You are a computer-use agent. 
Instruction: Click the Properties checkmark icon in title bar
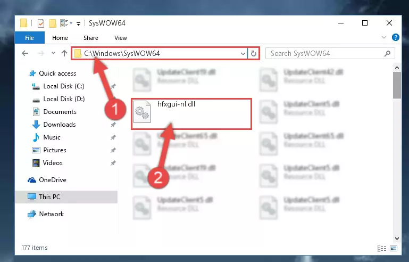point(41,23)
